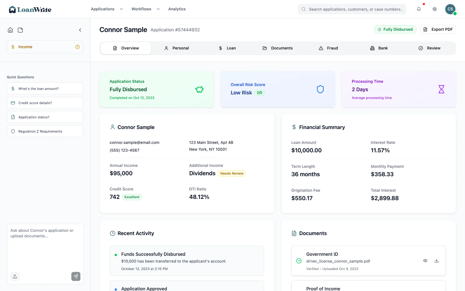Open the notifications bell

419,9
